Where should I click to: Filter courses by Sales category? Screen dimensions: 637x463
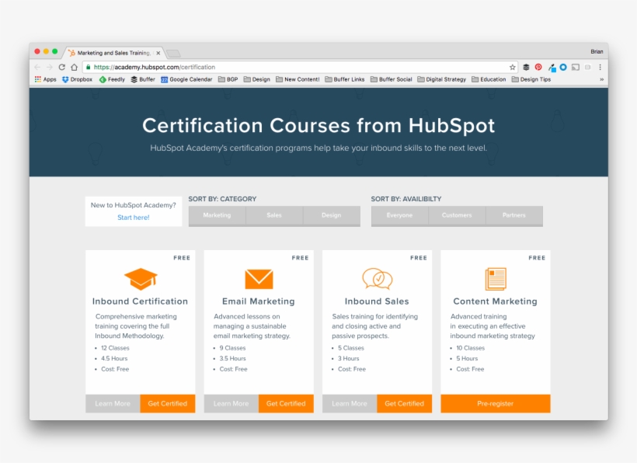click(274, 215)
